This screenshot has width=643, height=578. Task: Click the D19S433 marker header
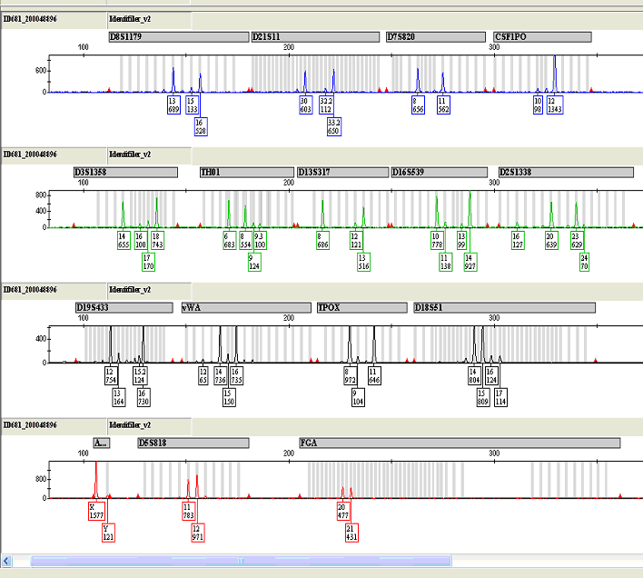tap(124, 307)
